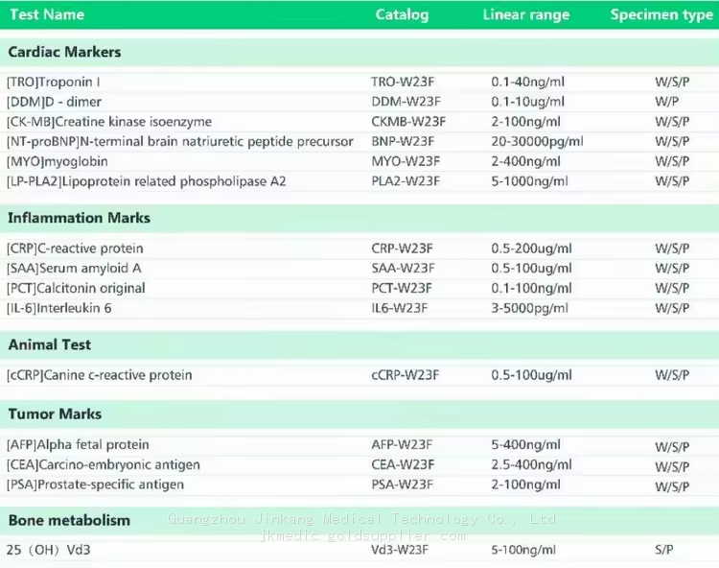719x568 pixels.
Task: Select the DDM-W23F catalog code
Action: [406, 102]
